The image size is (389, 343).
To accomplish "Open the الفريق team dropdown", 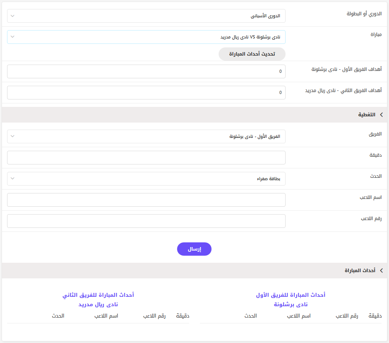I will point(146,136).
